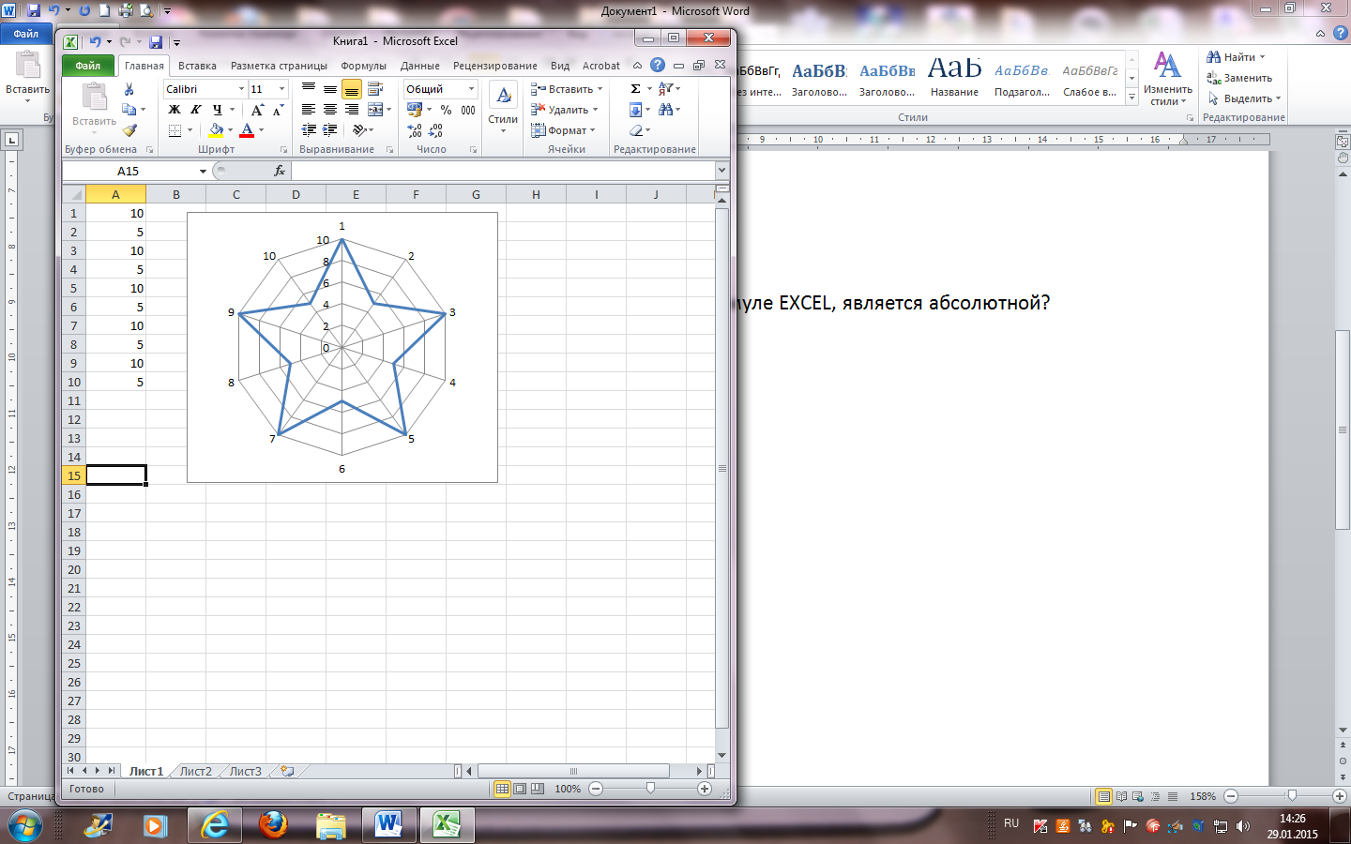Switch to sheet tab Лист2
Screen dimensions: 1351x844
(196, 771)
